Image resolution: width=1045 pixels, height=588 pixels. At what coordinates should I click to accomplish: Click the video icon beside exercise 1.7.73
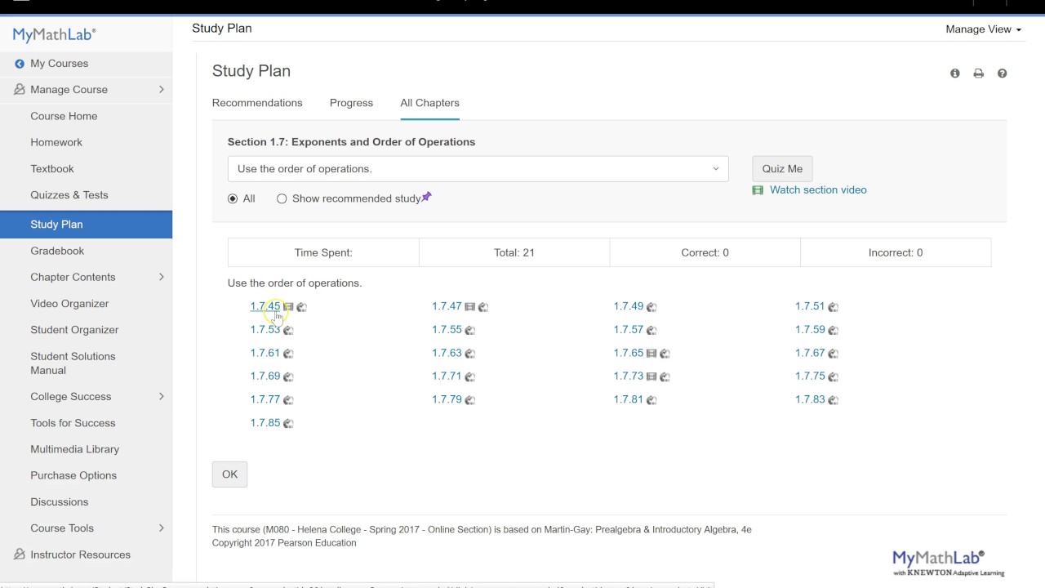click(x=651, y=376)
